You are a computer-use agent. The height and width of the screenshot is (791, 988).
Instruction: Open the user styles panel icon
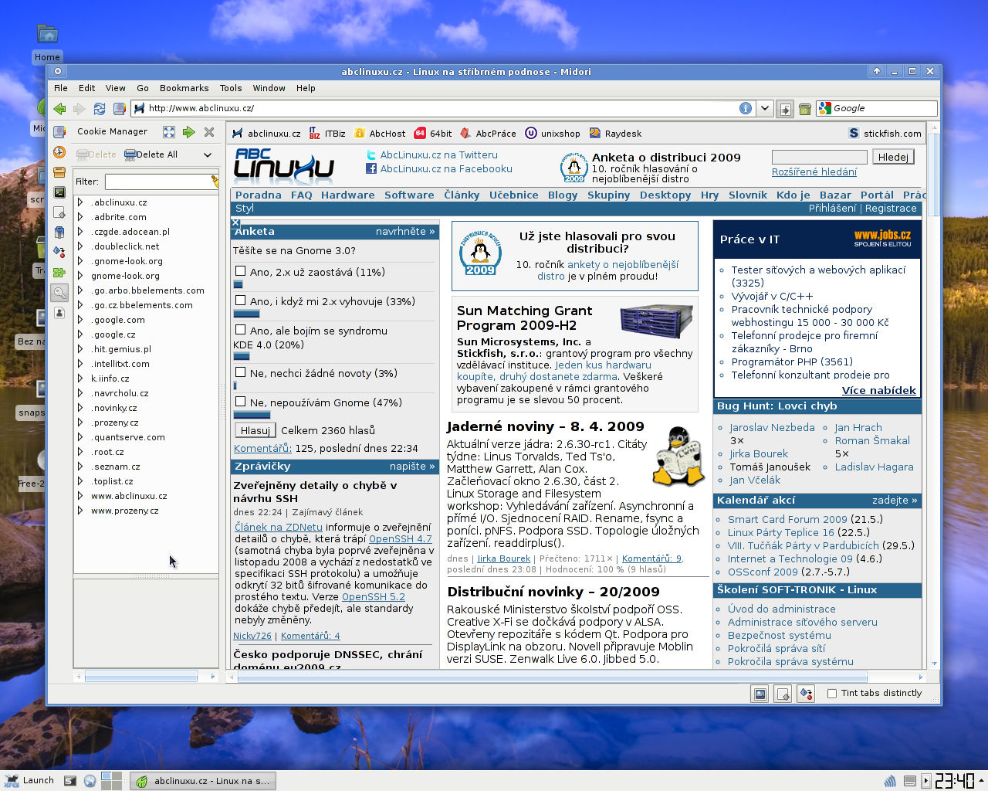(59, 252)
